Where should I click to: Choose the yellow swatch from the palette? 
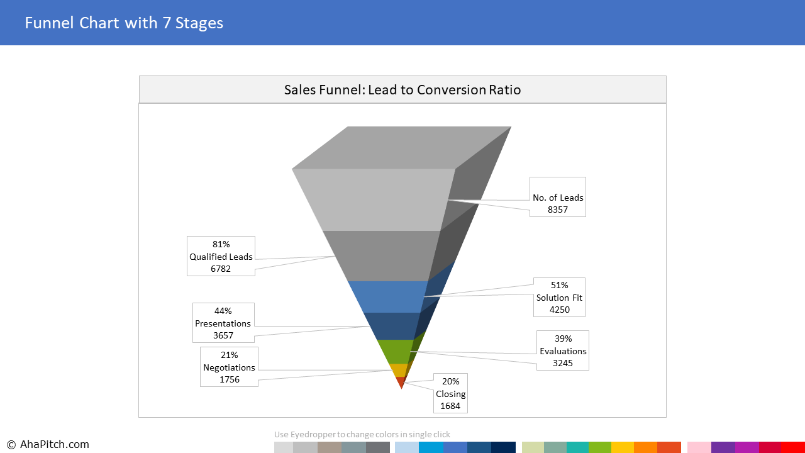click(x=622, y=447)
